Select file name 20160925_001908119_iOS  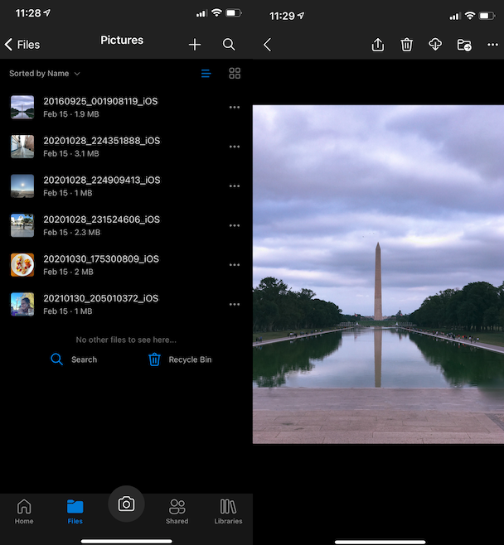pyautogui.click(x=100, y=101)
